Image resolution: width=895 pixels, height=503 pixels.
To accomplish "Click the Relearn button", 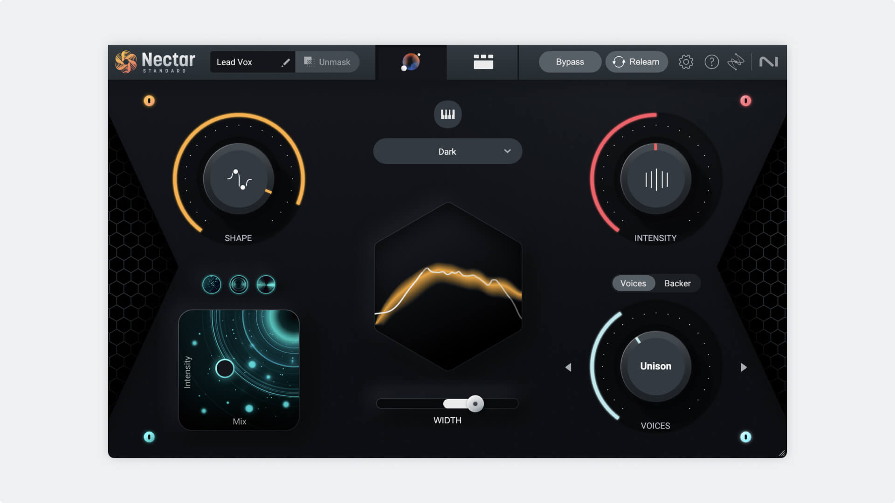I will [x=637, y=61].
